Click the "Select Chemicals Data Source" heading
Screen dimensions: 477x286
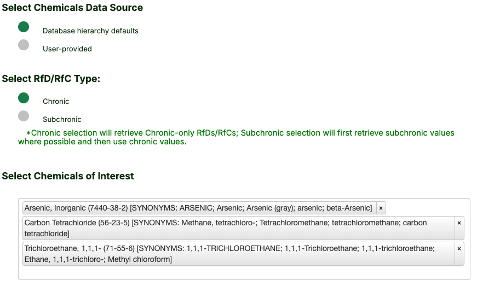[72, 8]
